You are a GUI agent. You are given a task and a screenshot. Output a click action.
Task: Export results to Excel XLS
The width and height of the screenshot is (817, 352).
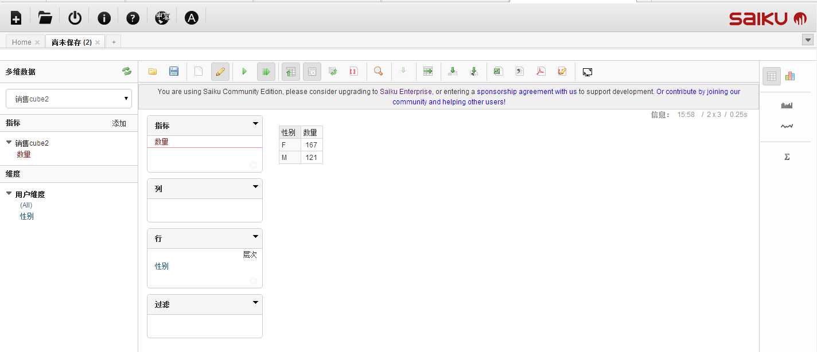(498, 72)
